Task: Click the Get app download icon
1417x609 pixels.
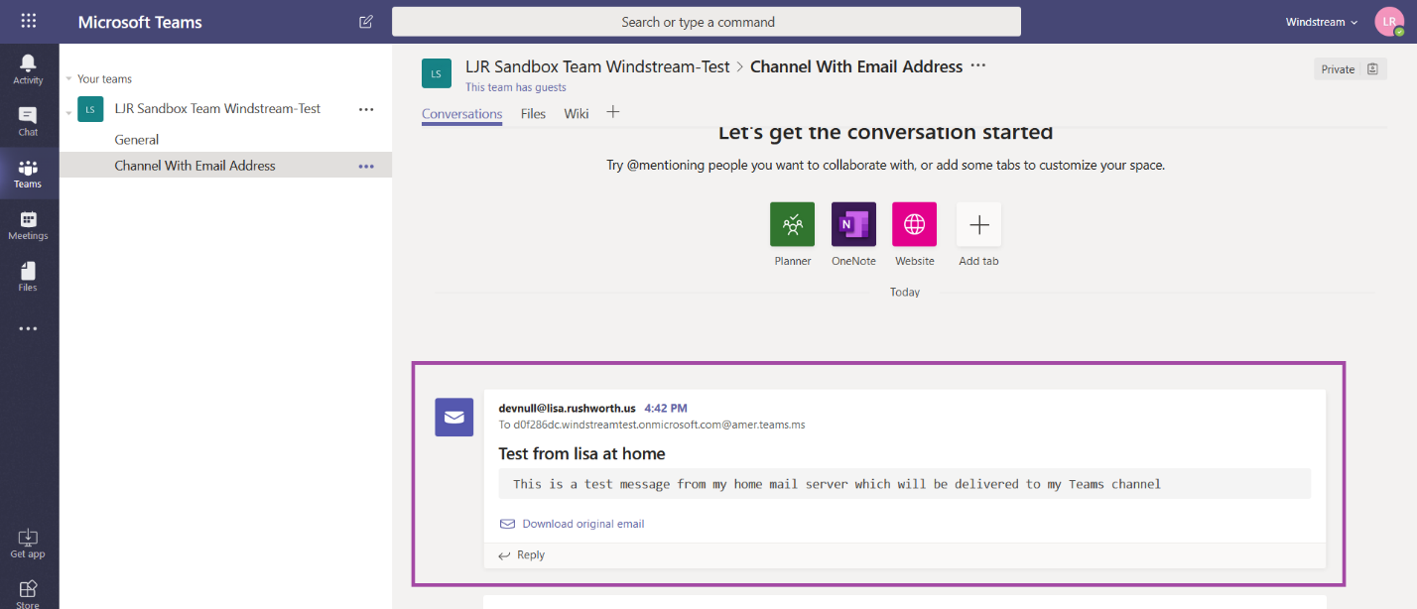Action: [x=28, y=544]
